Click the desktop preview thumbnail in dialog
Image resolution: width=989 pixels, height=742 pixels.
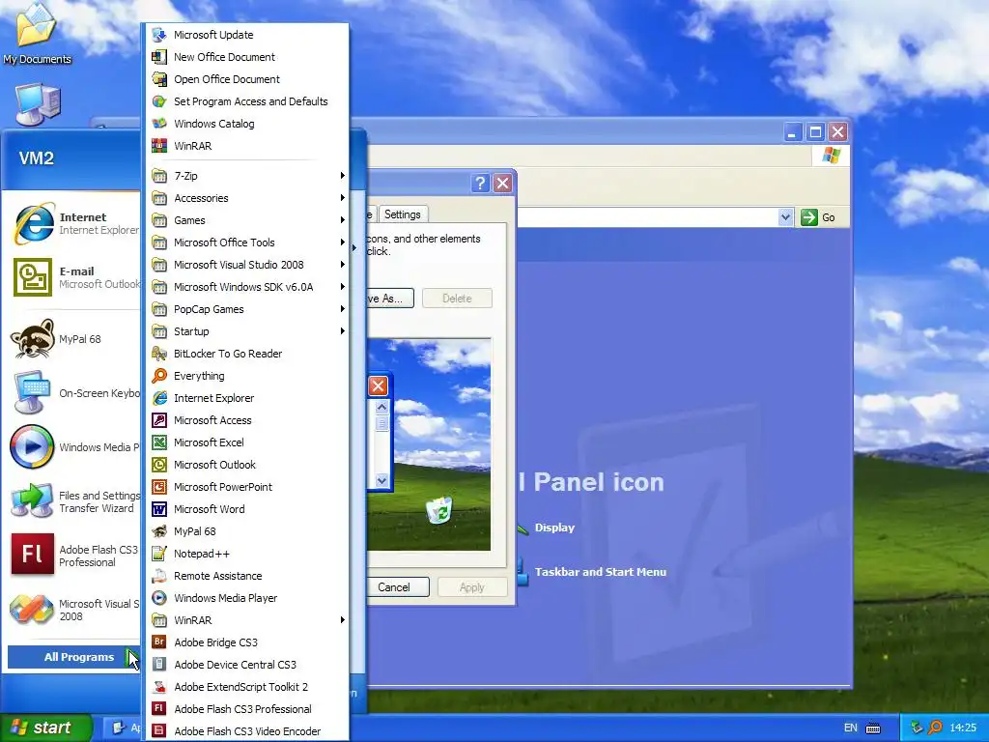pyautogui.click(x=429, y=444)
